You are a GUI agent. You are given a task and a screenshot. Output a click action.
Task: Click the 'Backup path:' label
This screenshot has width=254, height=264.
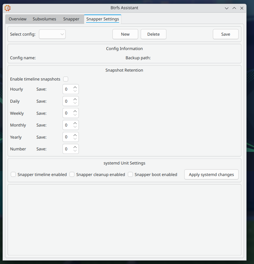click(138, 58)
